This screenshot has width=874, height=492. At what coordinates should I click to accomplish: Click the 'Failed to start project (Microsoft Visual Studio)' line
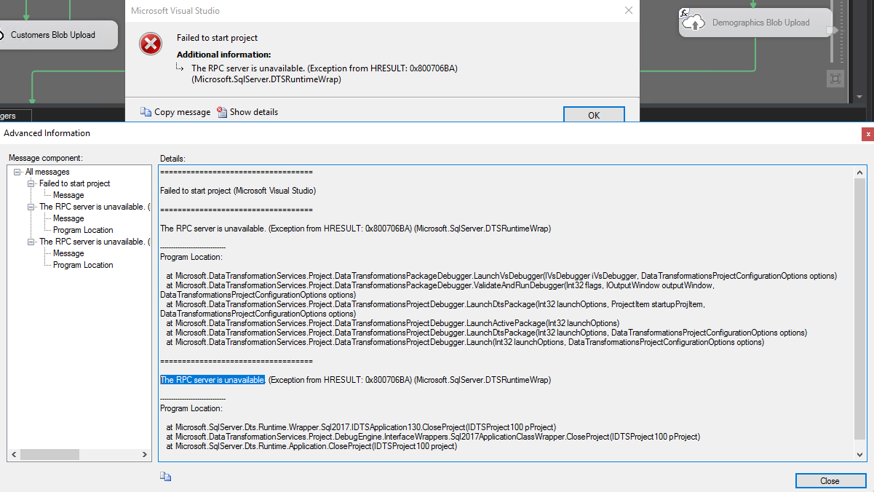pyautogui.click(x=238, y=191)
